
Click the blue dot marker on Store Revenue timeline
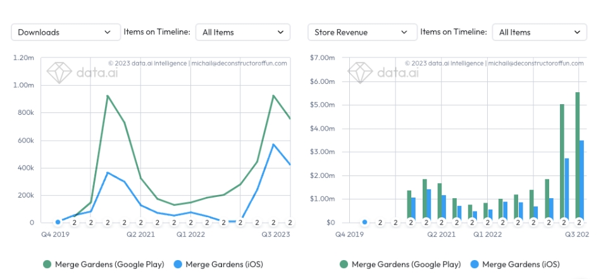pos(364,222)
